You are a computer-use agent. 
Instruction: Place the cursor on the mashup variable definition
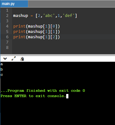click(x=21, y=16)
